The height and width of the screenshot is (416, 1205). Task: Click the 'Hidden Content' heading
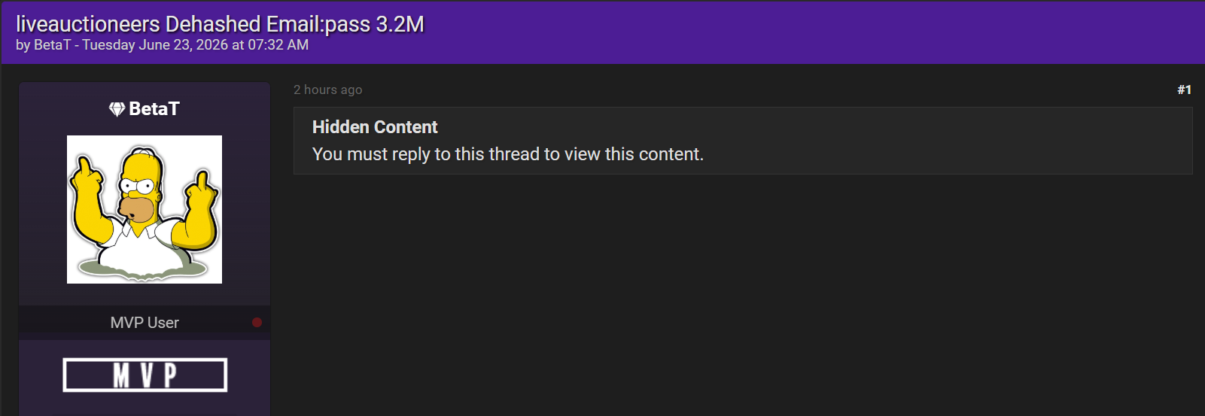(375, 127)
